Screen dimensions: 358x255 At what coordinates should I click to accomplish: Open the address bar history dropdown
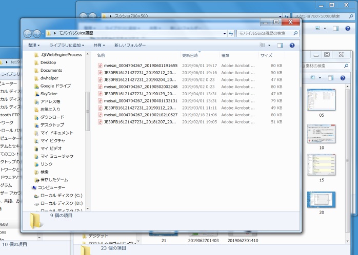point(225,33)
